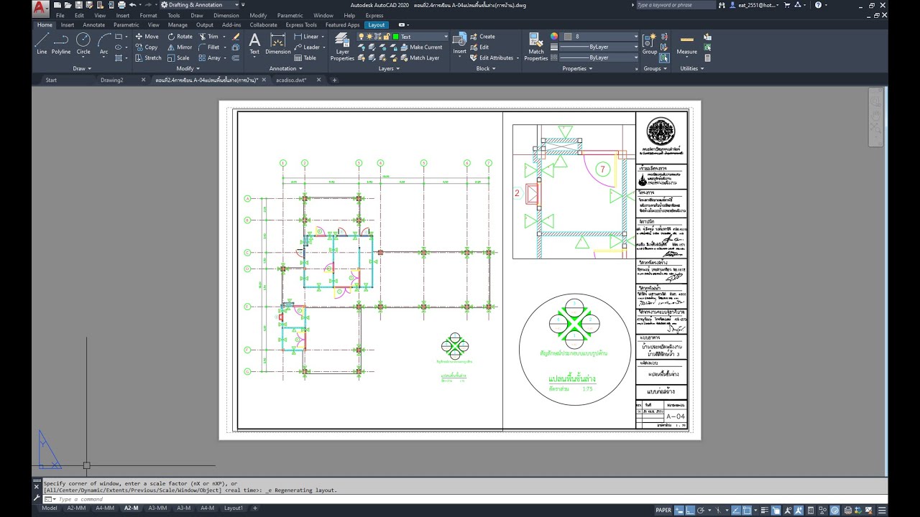Switch to the Layout ribbon tab
Screen dimensions: 920x517
377,24
